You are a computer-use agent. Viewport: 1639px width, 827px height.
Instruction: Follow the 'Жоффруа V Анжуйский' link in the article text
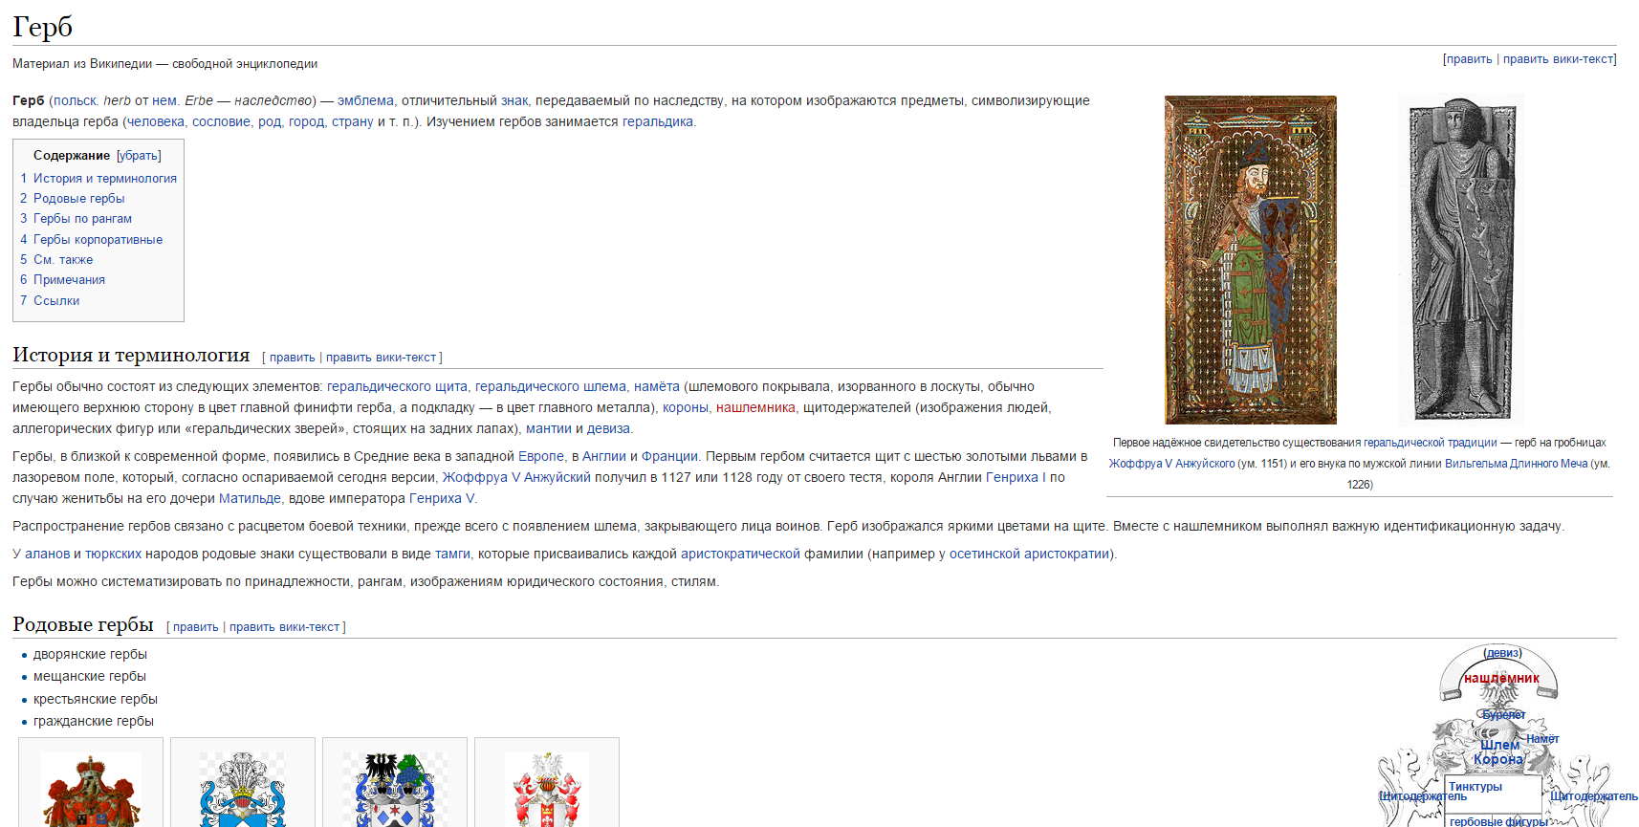click(x=516, y=478)
